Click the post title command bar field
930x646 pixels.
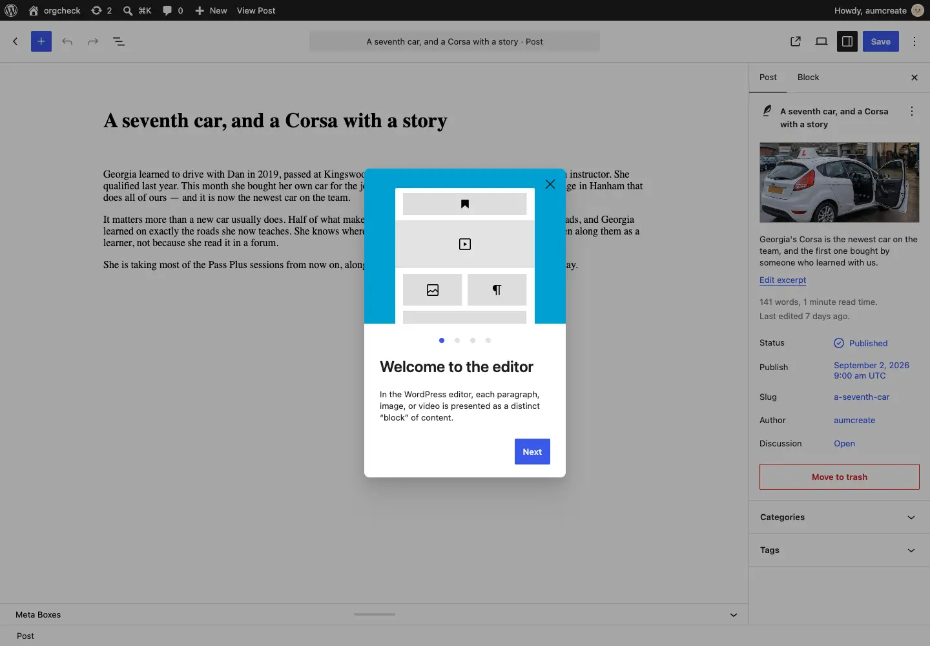point(455,41)
